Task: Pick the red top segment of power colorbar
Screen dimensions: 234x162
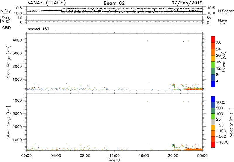Action: pyautogui.click(x=213, y=39)
